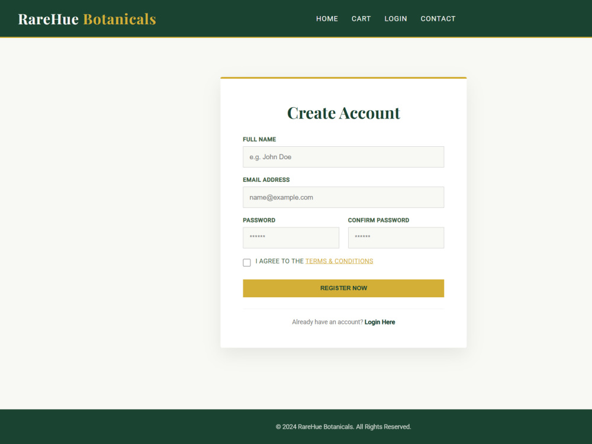Click the Password label
This screenshot has width=592, height=444.
pos(259,220)
